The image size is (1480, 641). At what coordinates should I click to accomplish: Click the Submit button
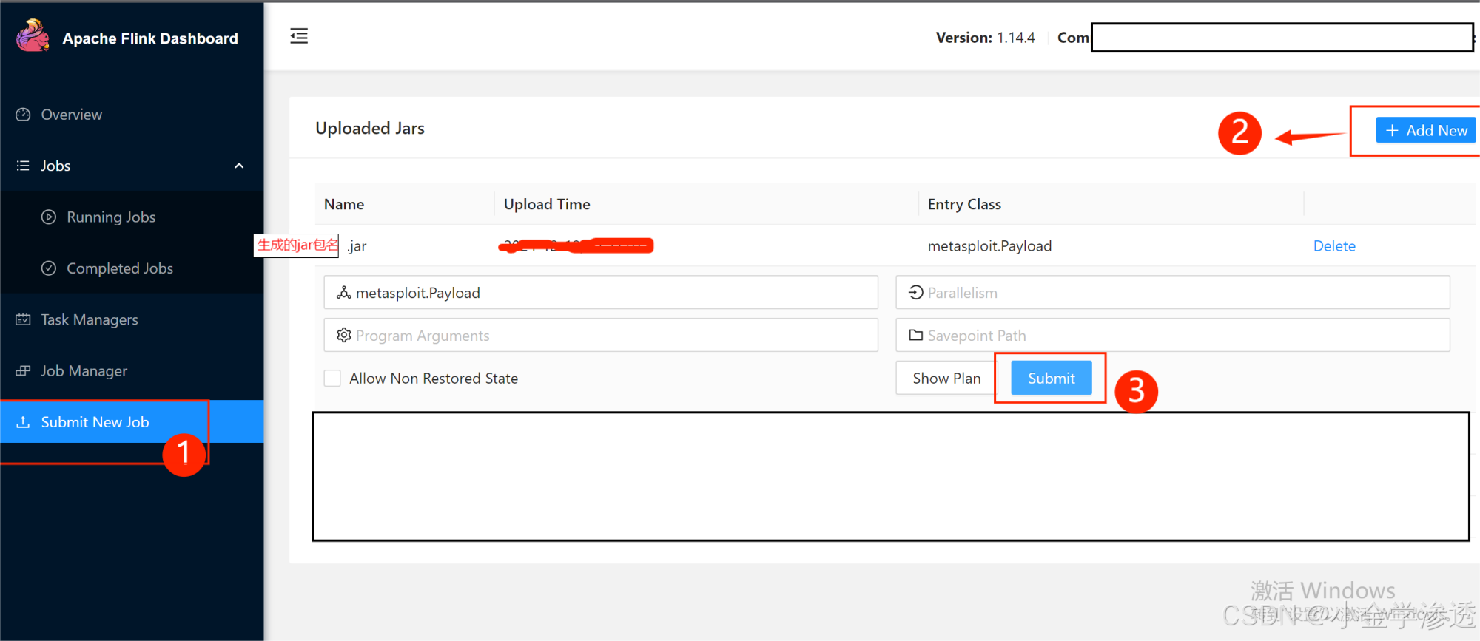click(1052, 378)
